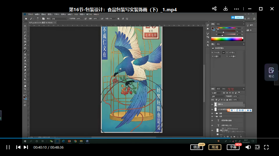Viewport: 279px width, 156px height.
Task: Click the Photoshop search magnifier icon
Action: click(245, 19)
